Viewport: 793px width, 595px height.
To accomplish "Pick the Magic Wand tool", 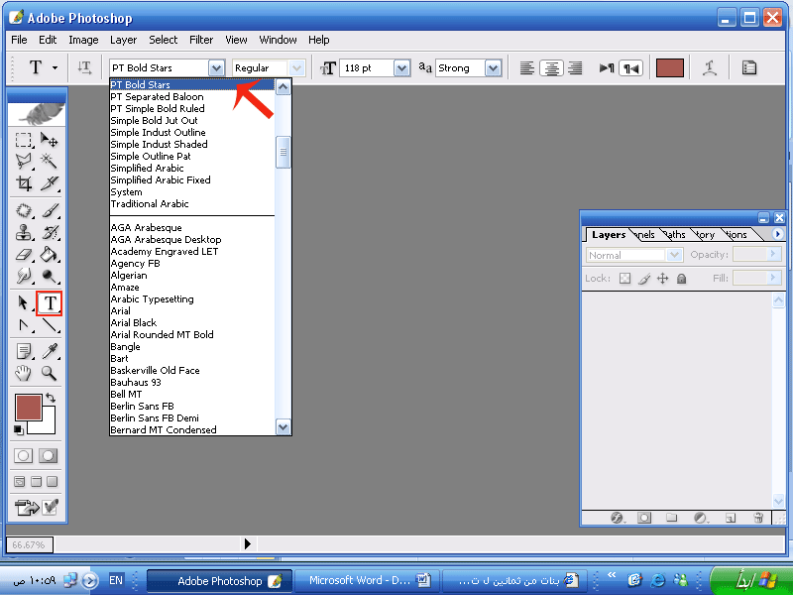I will [x=50, y=161].
